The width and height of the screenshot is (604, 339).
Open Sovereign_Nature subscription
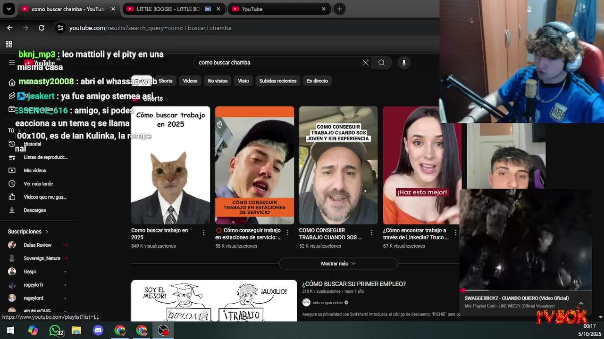(x=42, y=258)
